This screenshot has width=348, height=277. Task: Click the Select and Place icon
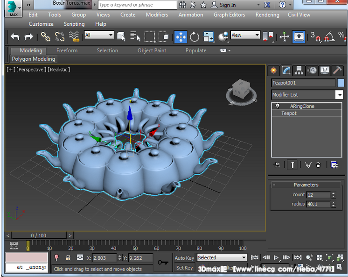coord(223,37)
